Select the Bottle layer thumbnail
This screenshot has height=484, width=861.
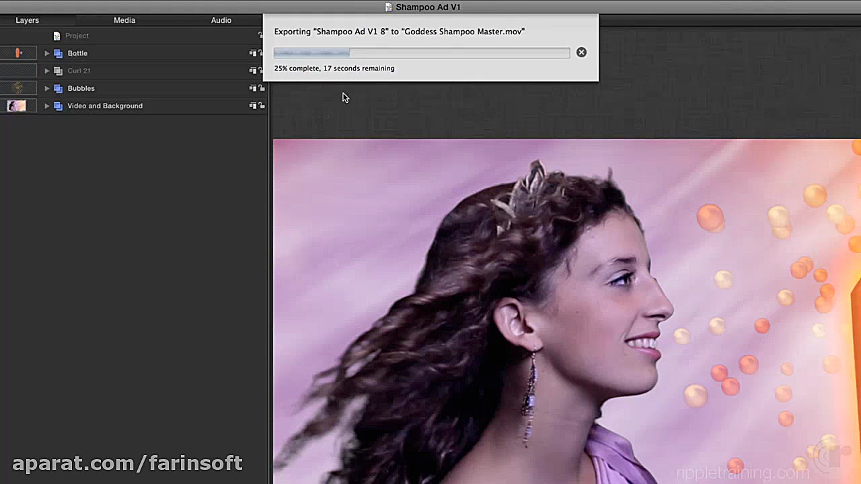[x=18, y=53]
